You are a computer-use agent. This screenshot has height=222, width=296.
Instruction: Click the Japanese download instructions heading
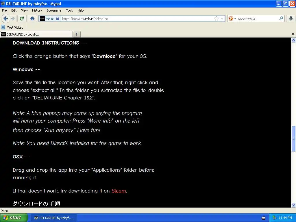pyautogui.click(x=36, y=203)
